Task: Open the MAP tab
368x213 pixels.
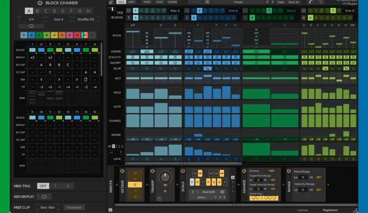Action: pyautogui.click(x=160, y=2)
